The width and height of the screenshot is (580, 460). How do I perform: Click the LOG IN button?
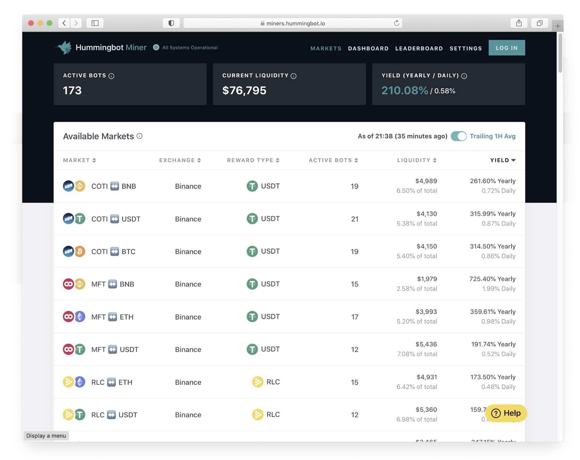[x=507, y=48]
